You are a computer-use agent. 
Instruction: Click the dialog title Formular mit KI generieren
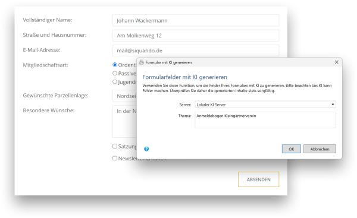click(168, 62)
